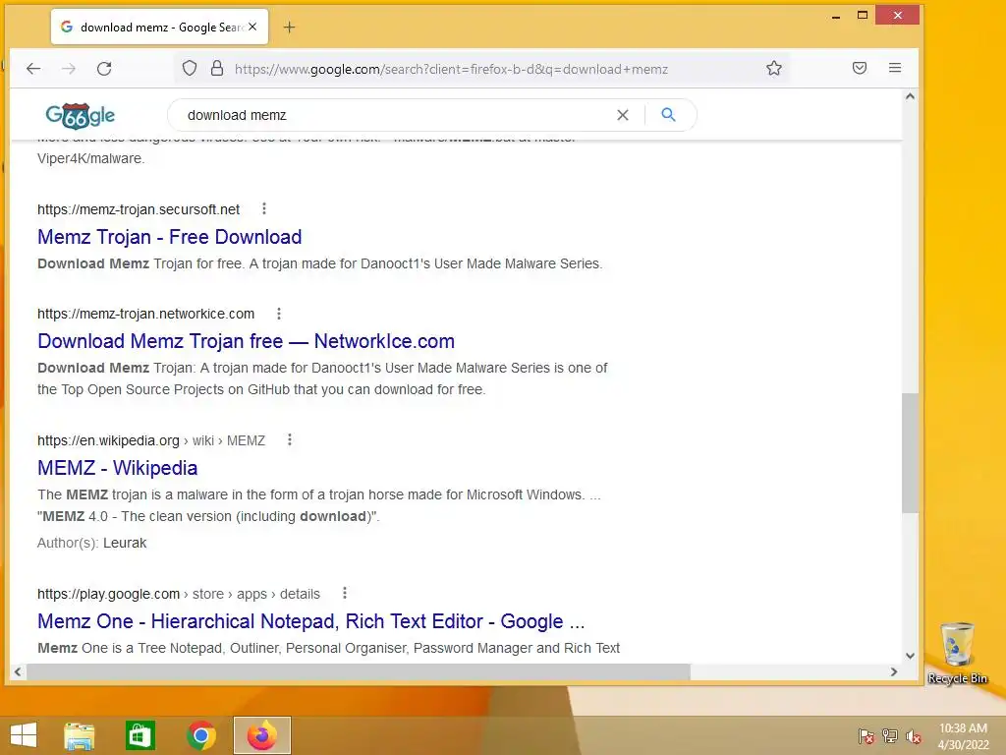1006x755 pixels.
Task: Save page to Pocket
Action: pos(860,68)
